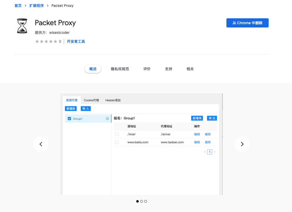Image resolution: width=292 pixels, height=212 pixels.
Task: Click the /ainner proxy address cell
Action: coord(165,134)
